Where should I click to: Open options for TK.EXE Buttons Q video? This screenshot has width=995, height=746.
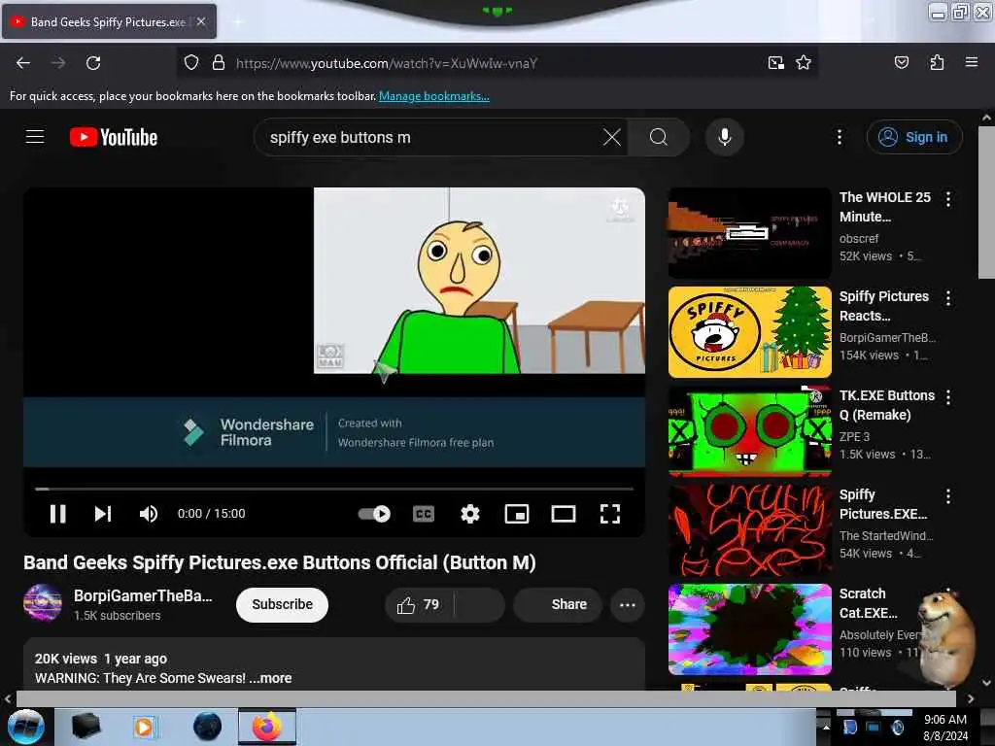coord(948,397)
